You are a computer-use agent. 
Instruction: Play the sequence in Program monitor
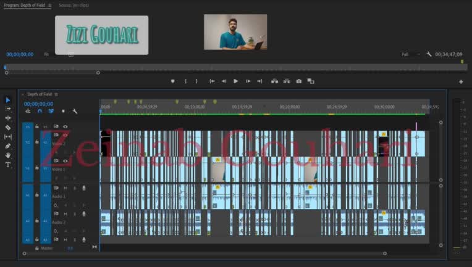click(x=236, y=81)
